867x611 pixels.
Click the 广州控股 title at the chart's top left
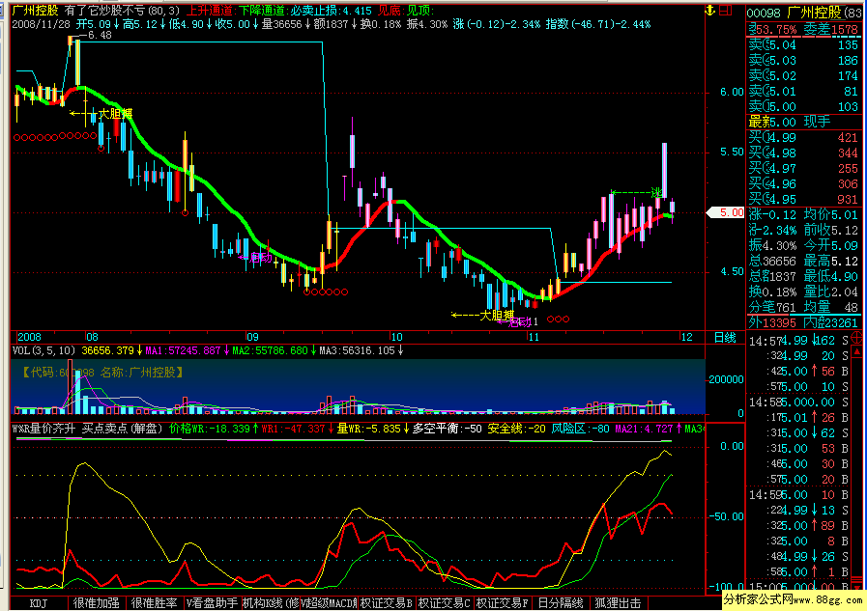(36, 10)
